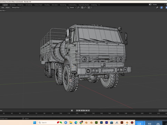This screenshot has height=125, width=167.
Task: Open the scene browse icon dropdown
Action: tap(150, 5)
